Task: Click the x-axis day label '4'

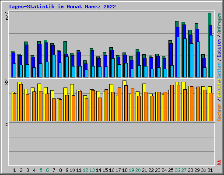Action: (34, 170)
